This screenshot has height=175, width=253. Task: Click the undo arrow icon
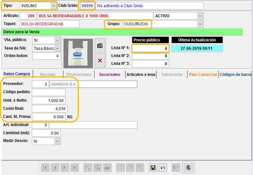163,167
